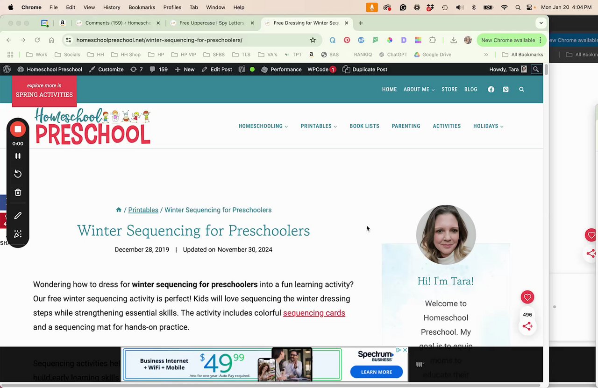Screen dimensions: 598x388
Task: Open the WordPress logo menu in the admin bar
Action: pos(7,69)
